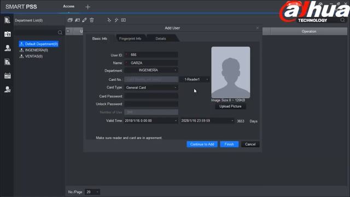Open the Valid Time end date dropdown
Image resolution: width=350 pixels, height=197 pixels.
click(207, 120)
